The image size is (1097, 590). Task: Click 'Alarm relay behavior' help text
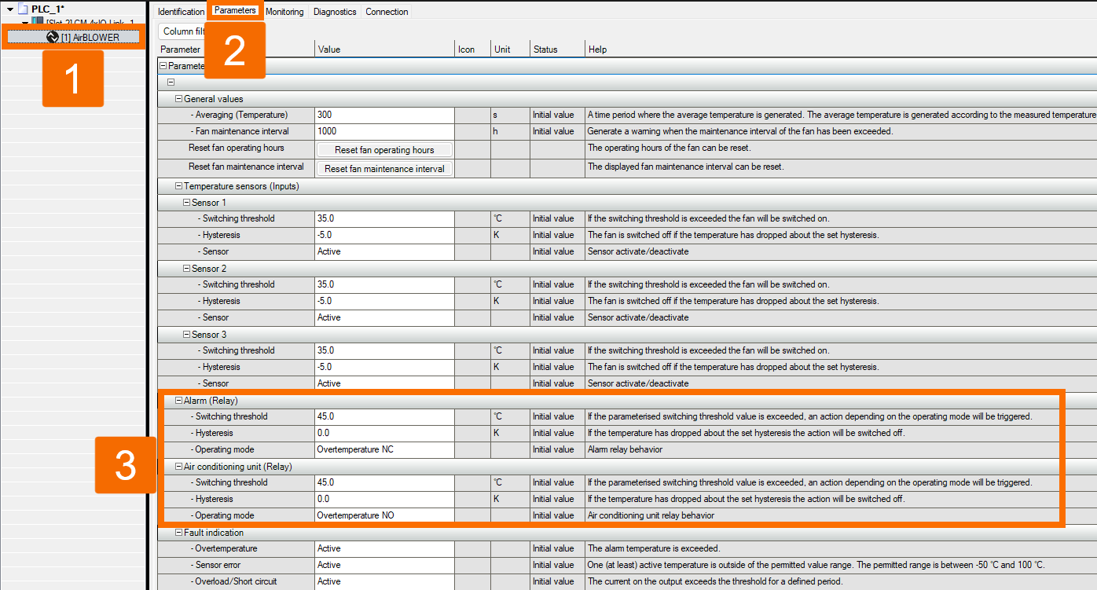tap(625, 449)
